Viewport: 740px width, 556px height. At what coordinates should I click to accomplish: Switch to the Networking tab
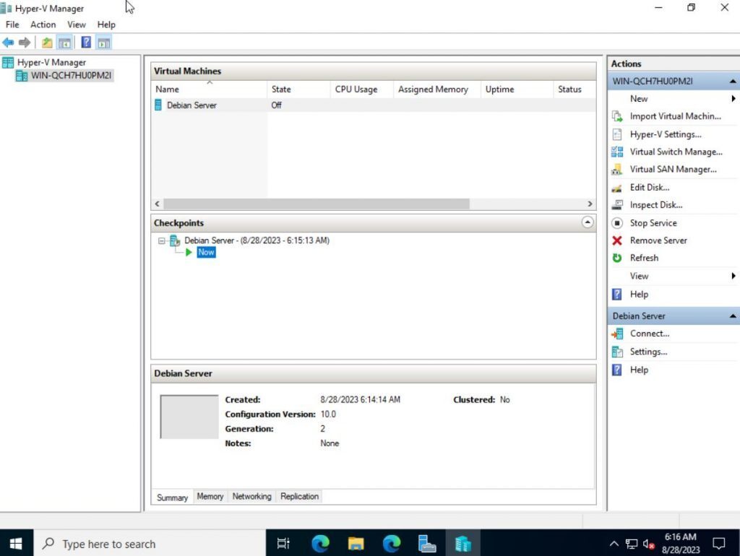(251, 497)
